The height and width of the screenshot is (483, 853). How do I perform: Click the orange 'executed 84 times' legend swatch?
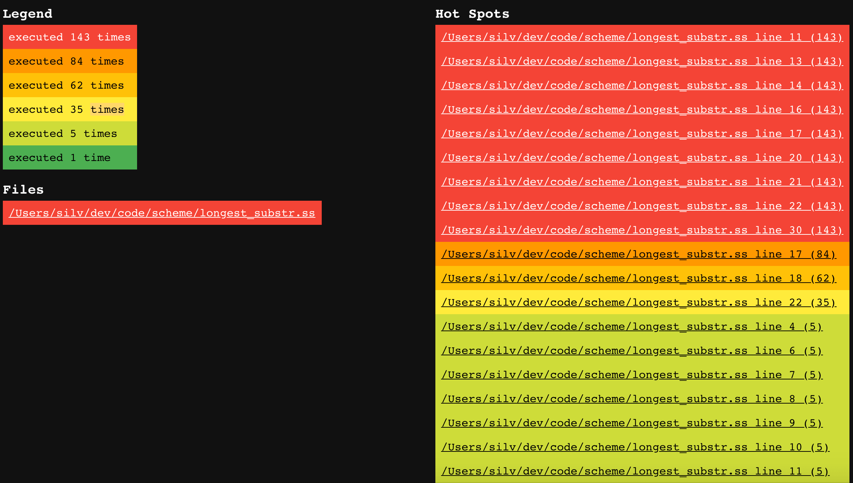coord(70,61)
